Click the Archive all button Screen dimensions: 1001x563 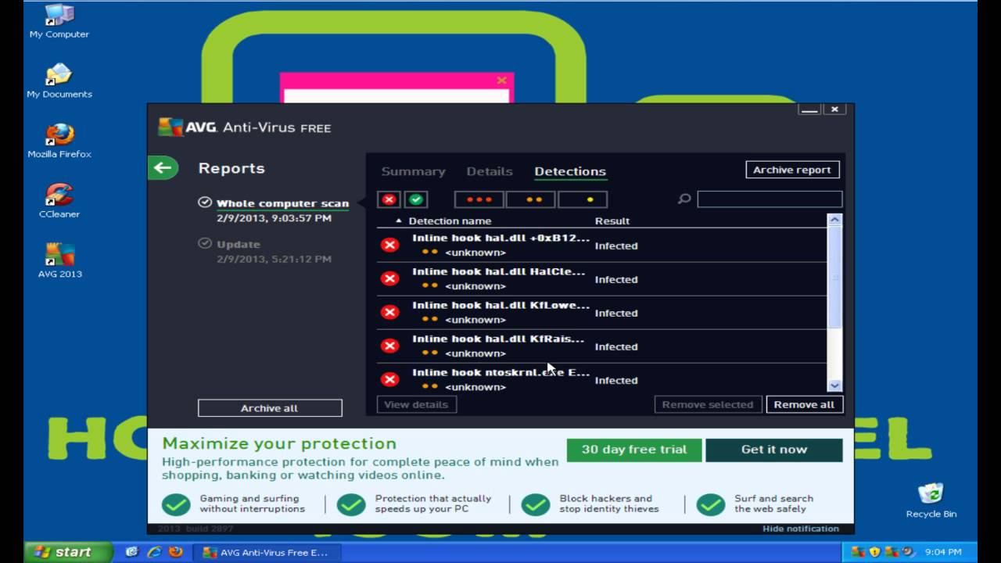click(x=270, y=408)
